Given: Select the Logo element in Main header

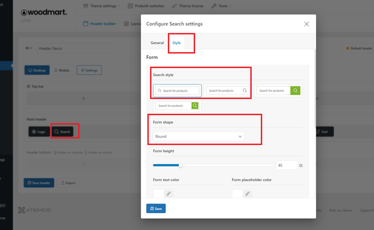Looking at the screenshot, I should pos(39,131).
